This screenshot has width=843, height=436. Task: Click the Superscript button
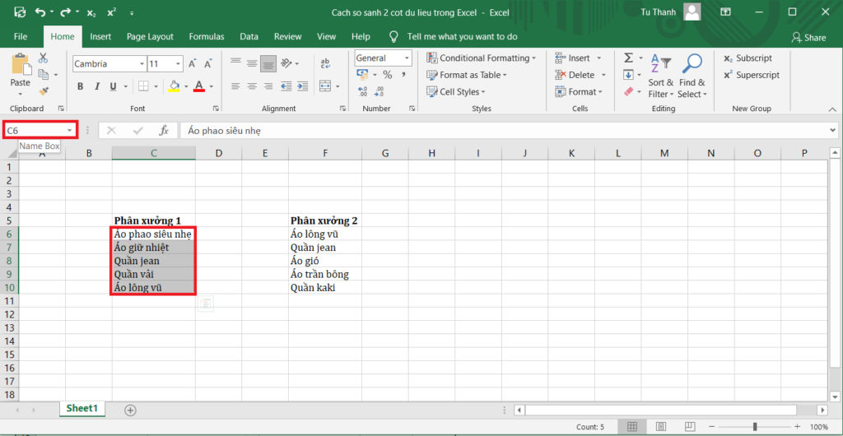click(x=751, y=75)
